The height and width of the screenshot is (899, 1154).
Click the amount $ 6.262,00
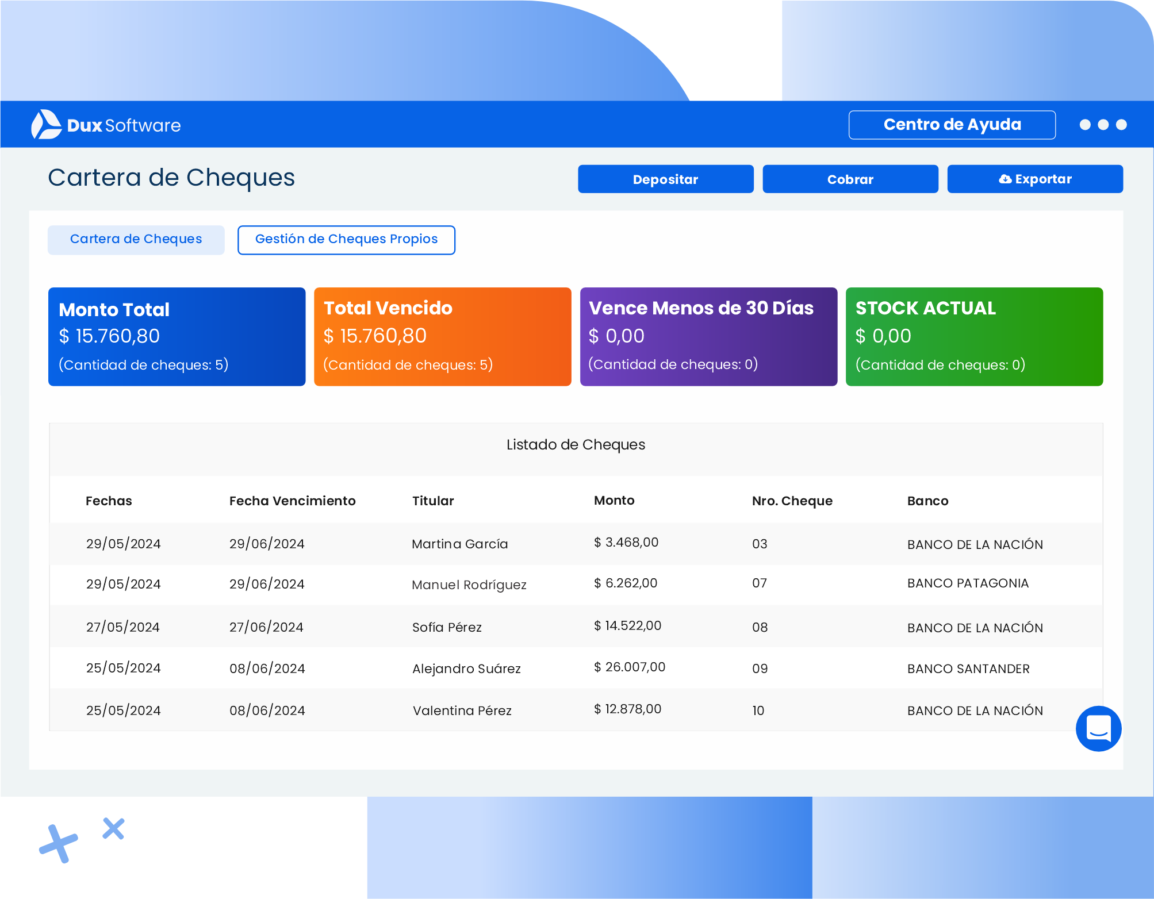coord(626,583)
